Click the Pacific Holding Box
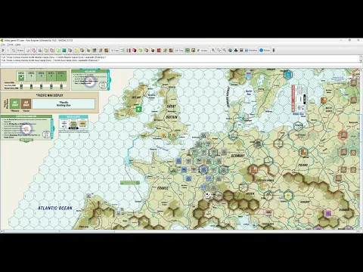 click(x=64, y=104)
